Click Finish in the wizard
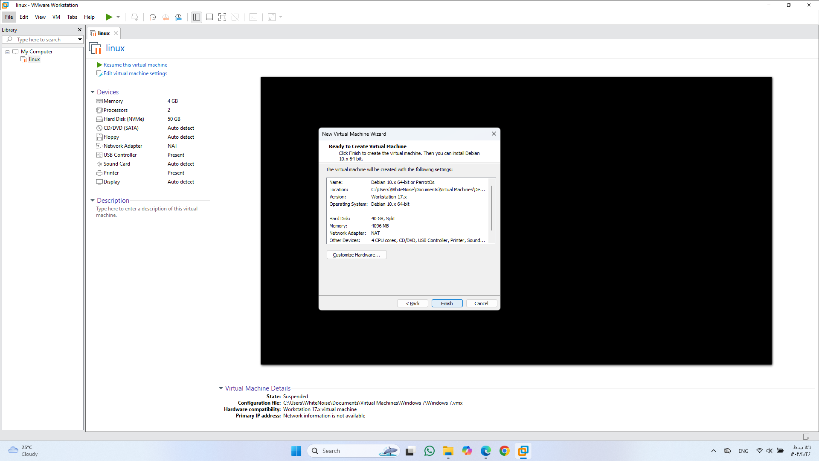This screenshot has width=819, height=461. click(x=447, y=303)
